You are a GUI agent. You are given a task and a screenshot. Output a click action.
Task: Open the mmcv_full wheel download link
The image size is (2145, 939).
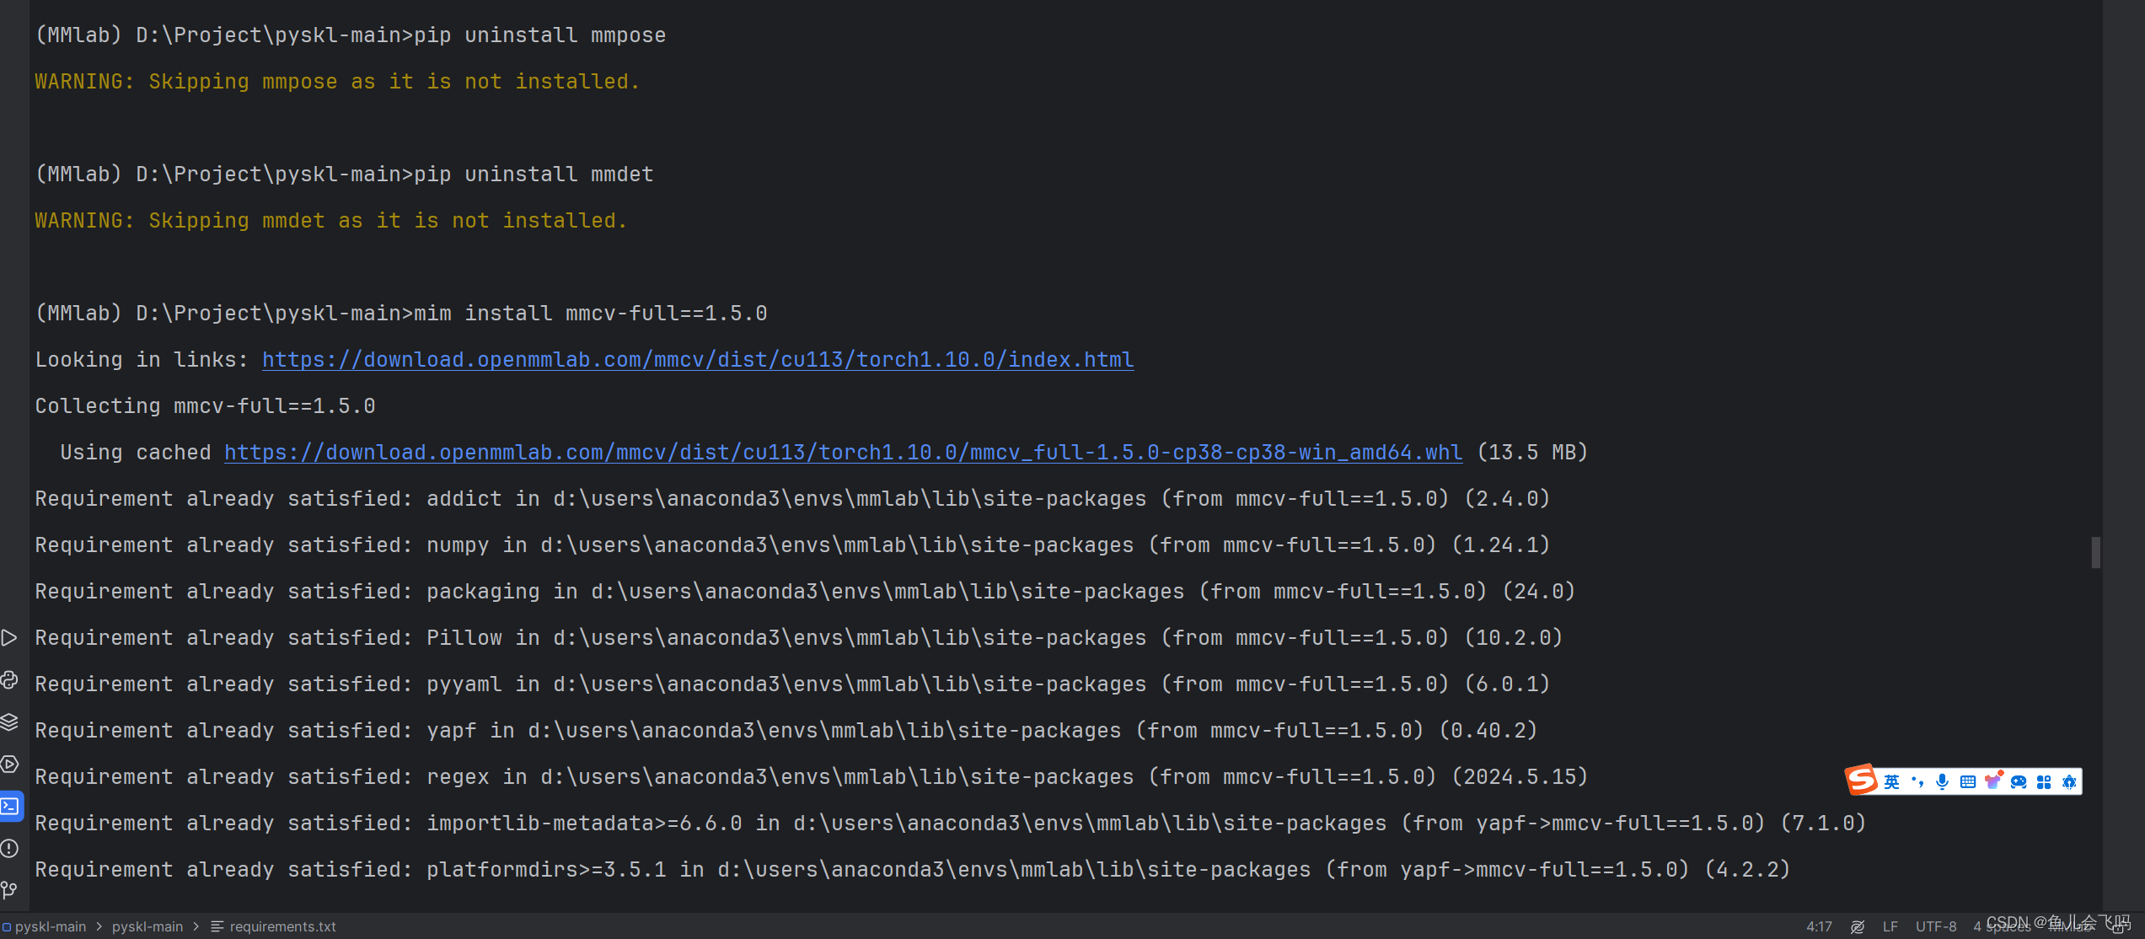tap(843, 453)
